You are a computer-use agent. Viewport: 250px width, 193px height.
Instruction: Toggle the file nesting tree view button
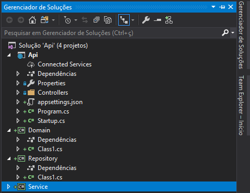(124, 20)
